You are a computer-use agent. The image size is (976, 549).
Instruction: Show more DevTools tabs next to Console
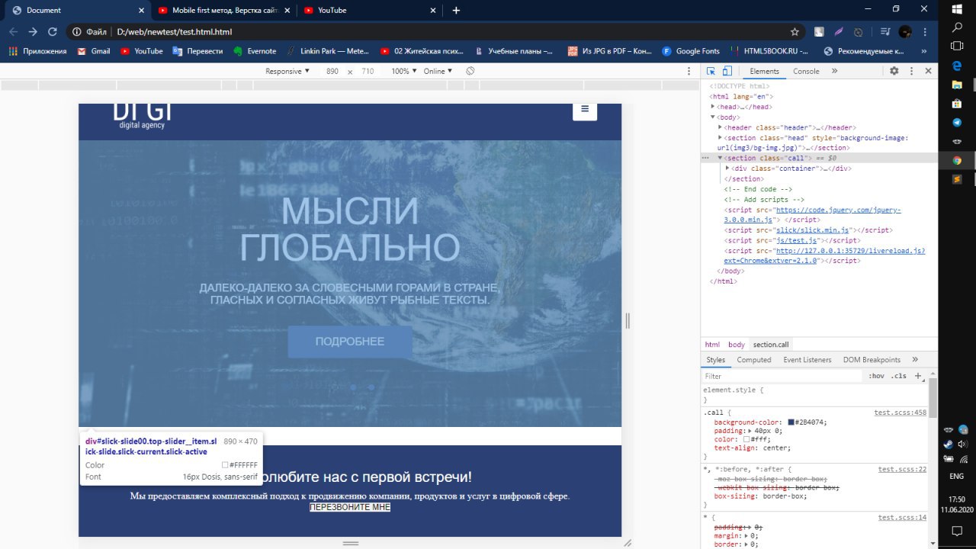coord(834,71)
